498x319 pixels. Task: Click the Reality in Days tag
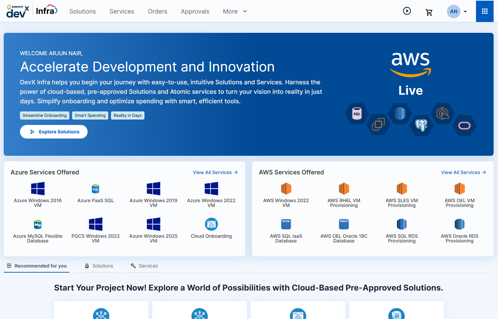(x=128, y=115)
